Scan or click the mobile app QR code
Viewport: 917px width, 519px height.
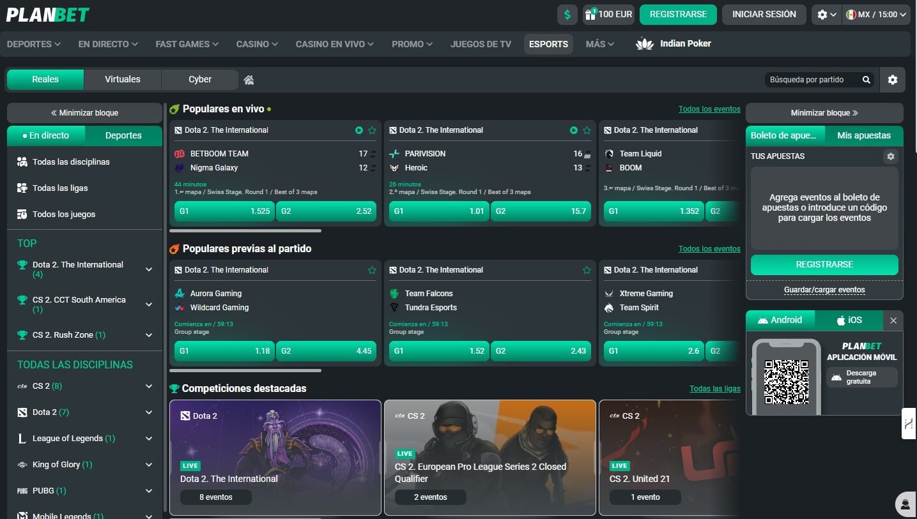click(787, 381)
